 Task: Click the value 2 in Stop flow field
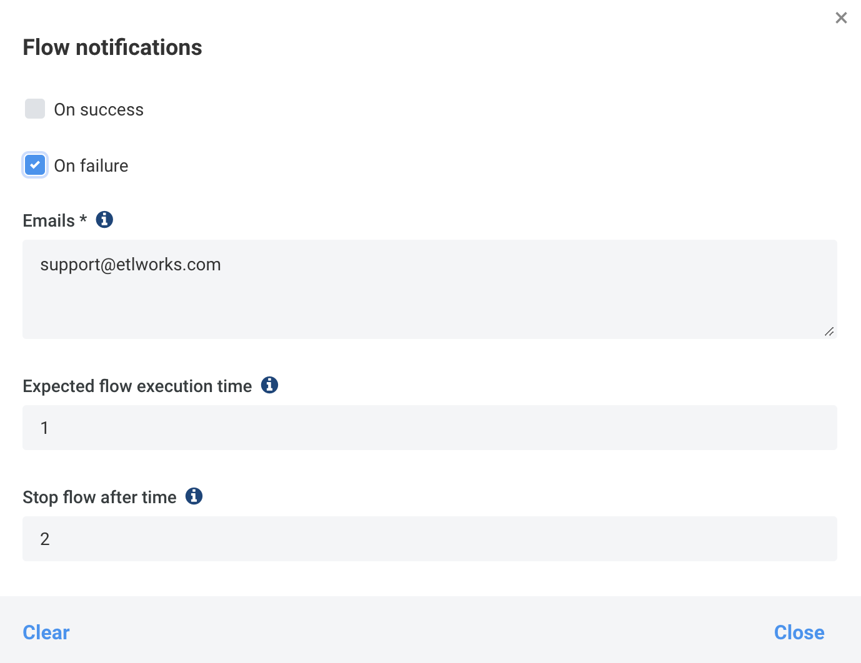click(45, 539)
